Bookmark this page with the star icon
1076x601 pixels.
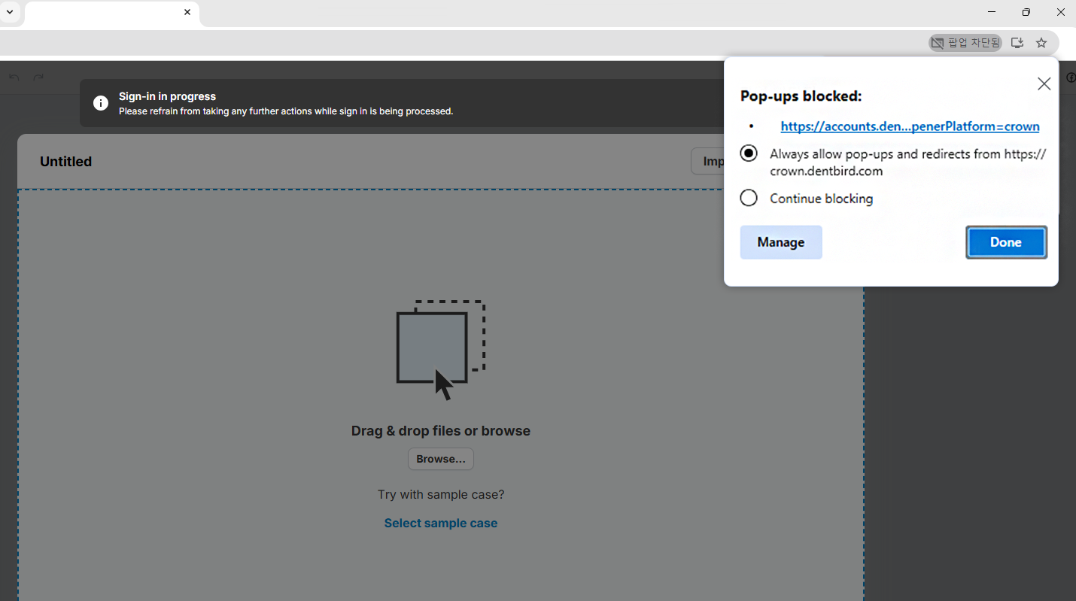tap(1041, 43)
